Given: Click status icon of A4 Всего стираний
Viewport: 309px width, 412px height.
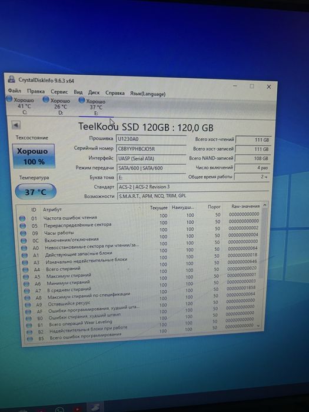Looking at the screenshot, I should click(26, 270).
